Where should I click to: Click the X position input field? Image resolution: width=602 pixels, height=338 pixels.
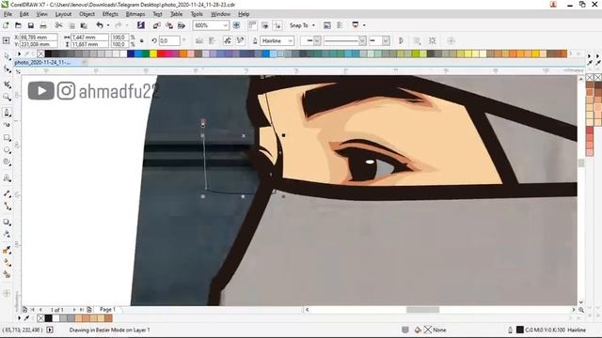39,38
